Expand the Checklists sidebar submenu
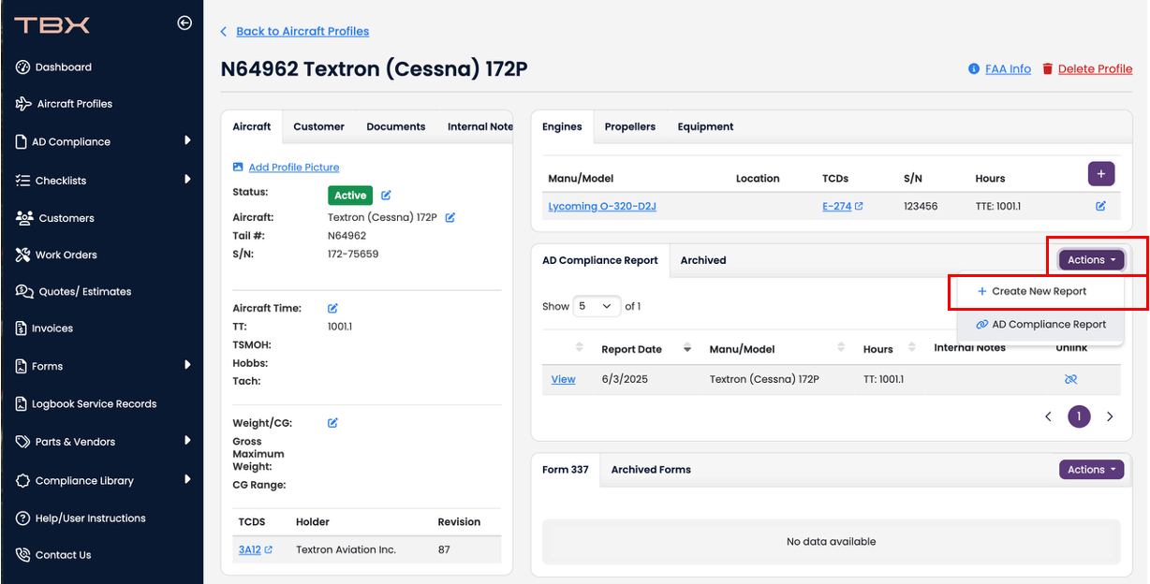1150x584 pixels. pyautogui.click(x=187, y=179)
